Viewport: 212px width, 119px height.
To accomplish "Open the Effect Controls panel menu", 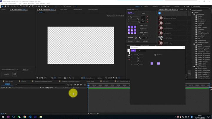I will pos(27,9).
